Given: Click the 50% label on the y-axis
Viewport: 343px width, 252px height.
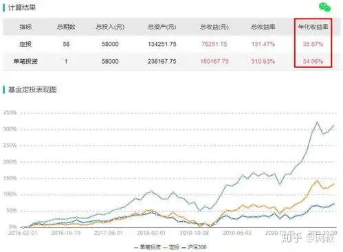Looking at the screenshot, I should tap(12, 210).
